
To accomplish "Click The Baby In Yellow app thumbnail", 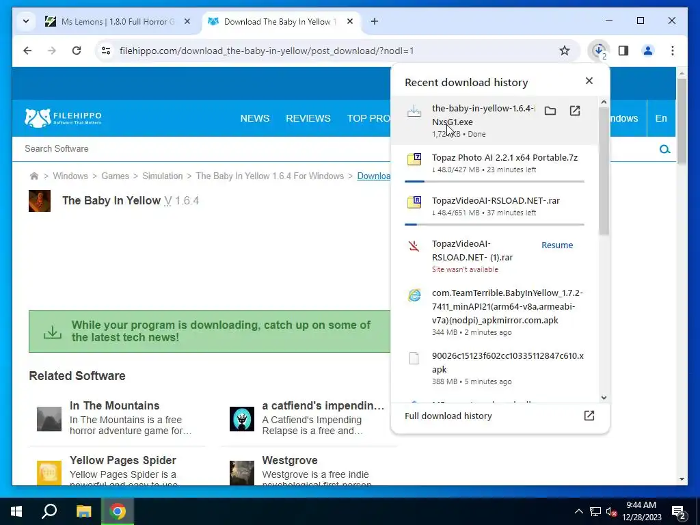I will point(40,201).
